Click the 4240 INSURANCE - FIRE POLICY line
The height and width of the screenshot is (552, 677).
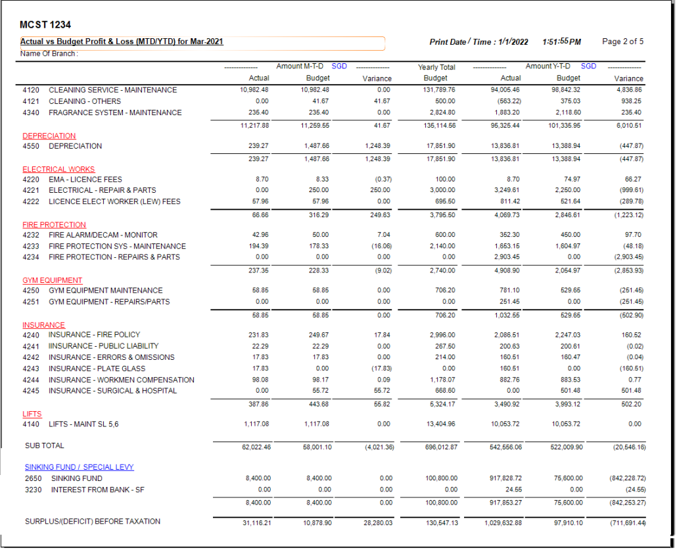(x=82, y=335)
